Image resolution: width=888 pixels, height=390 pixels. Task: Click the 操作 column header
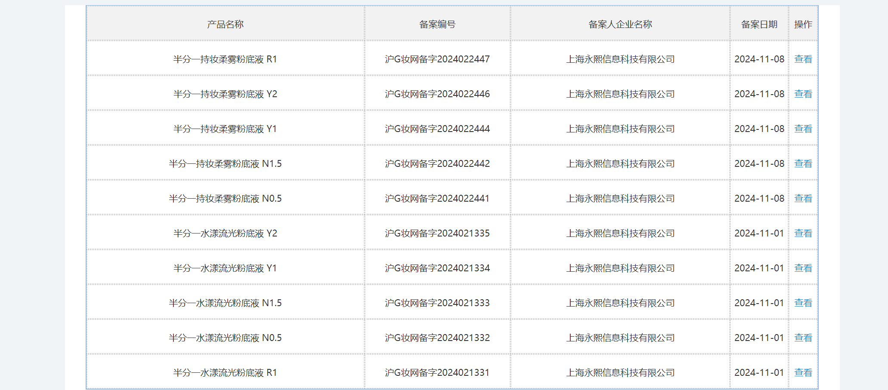click(x=803, y=24)
